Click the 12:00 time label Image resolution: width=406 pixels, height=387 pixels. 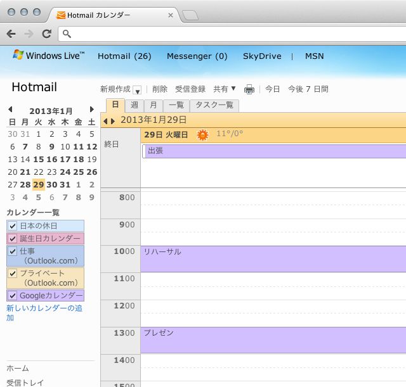124,306
